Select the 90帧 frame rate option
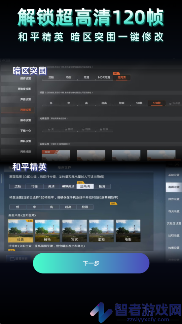This screenshot has height=324, width=182. point(139,103)
